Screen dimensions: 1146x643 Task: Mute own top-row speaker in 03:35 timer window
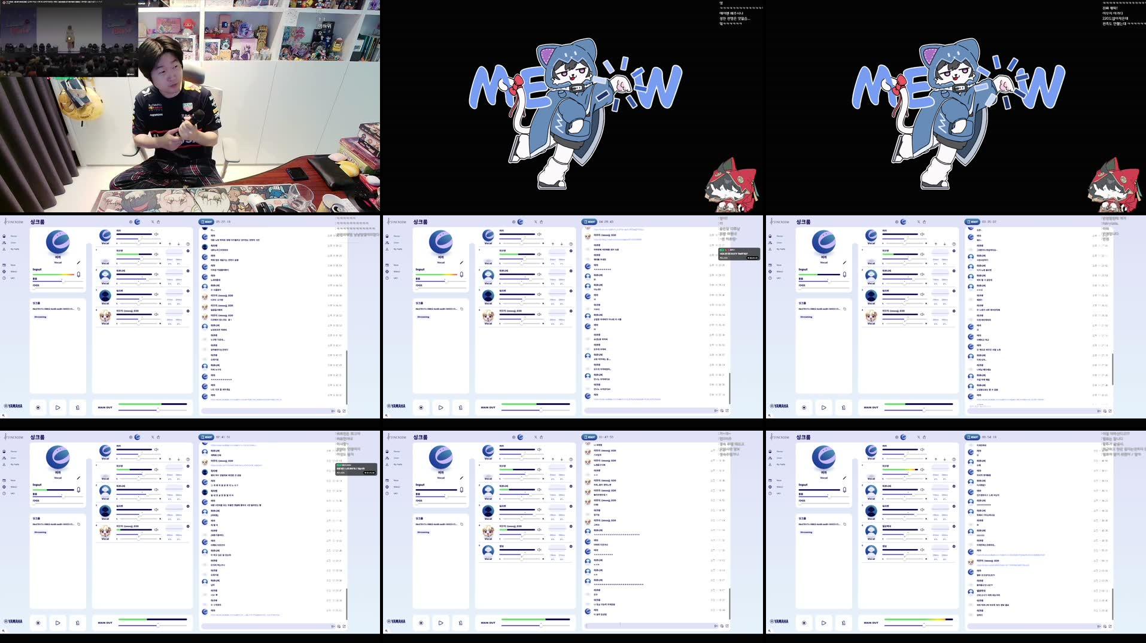[922, 234]
